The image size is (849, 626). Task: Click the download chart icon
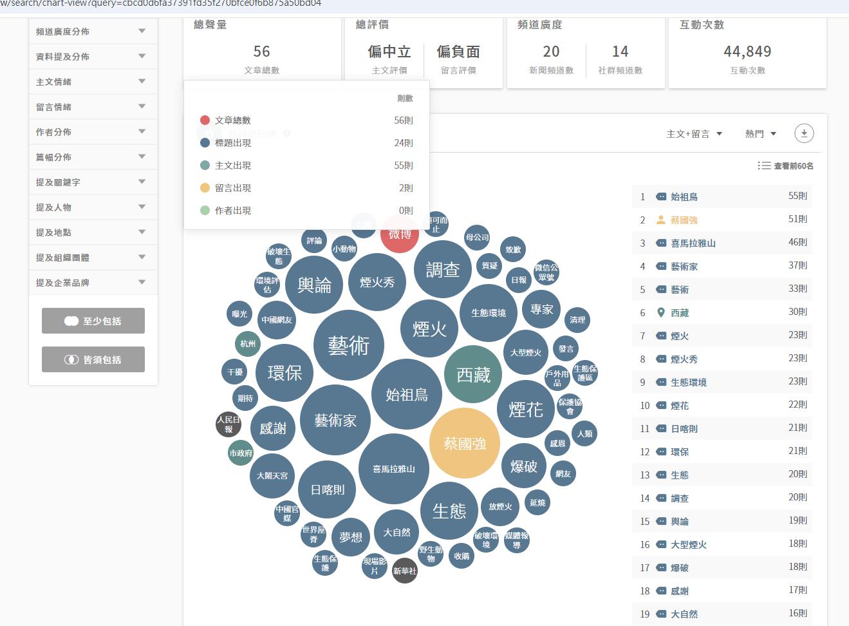(x=804, y=133)
